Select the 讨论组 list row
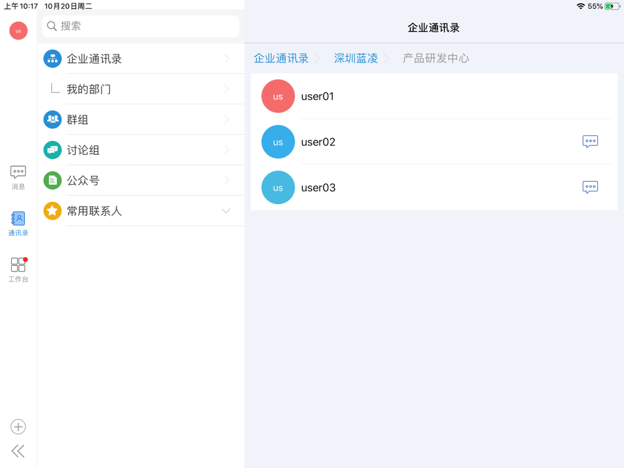Viewport: 624px width, 468px height. point(141,150)
